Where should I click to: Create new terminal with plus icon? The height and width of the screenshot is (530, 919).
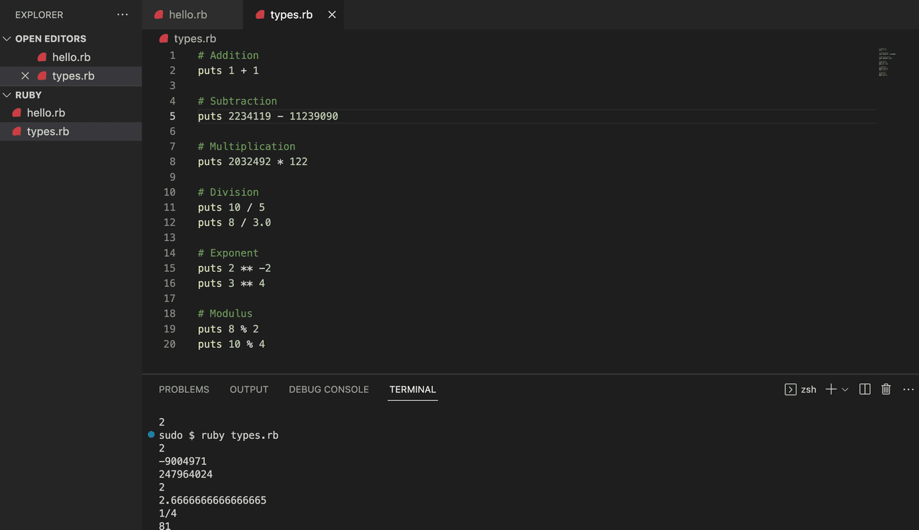pos(831,389)
